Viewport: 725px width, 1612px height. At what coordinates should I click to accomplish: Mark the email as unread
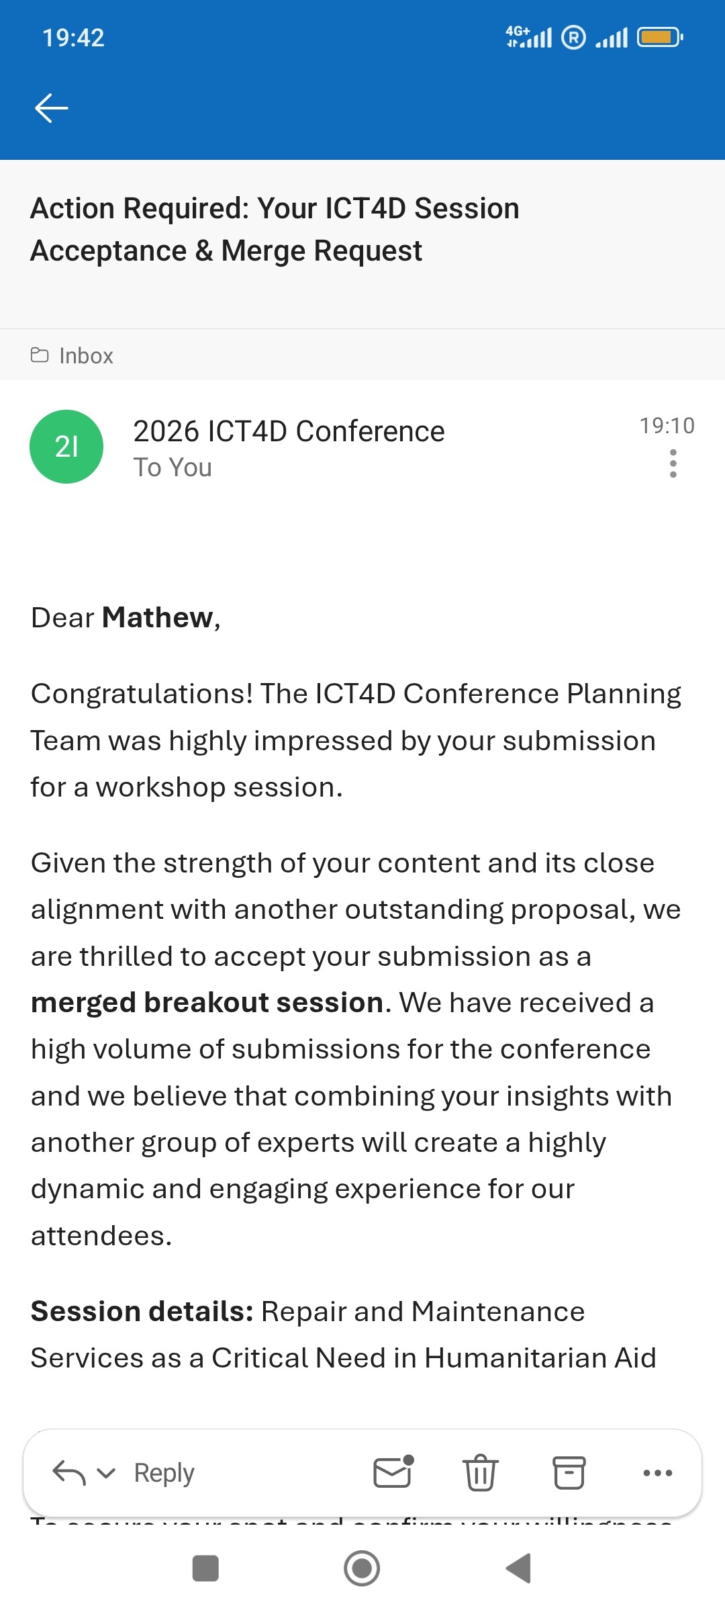[393, 1473]
